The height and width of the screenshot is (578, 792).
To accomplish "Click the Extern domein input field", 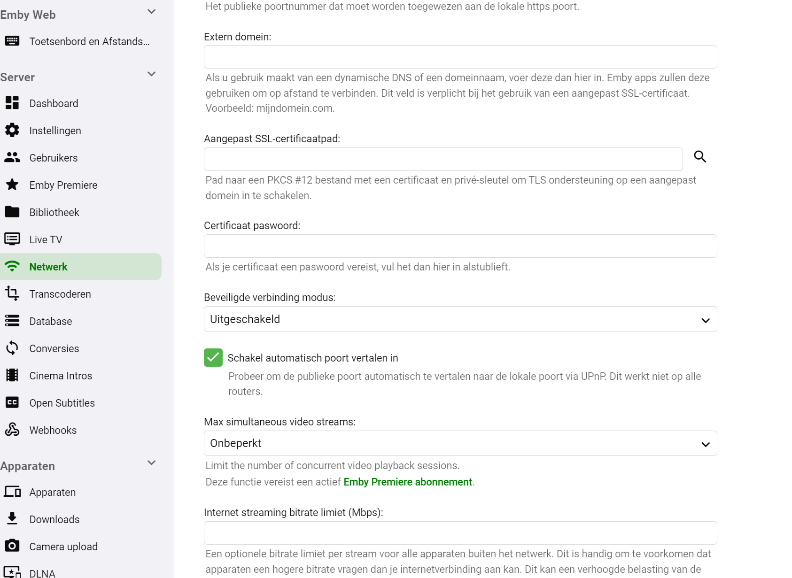I will pos(460,57).
